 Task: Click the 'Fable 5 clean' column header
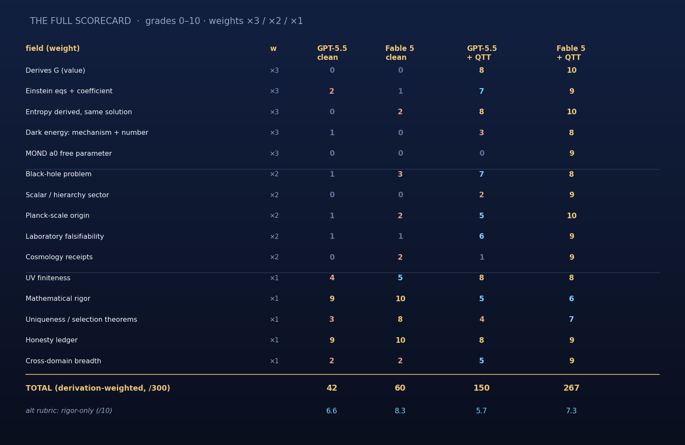(399, 53)
